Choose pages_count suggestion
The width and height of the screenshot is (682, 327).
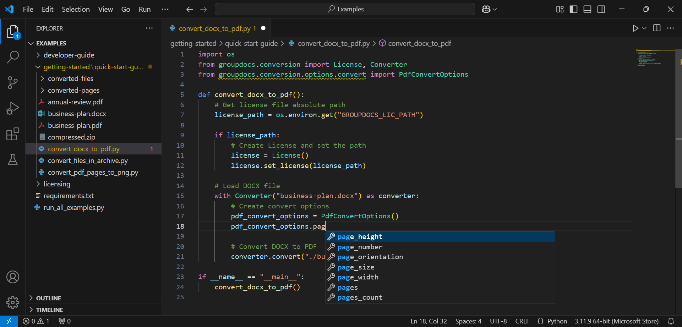click(x=440, y=297)
